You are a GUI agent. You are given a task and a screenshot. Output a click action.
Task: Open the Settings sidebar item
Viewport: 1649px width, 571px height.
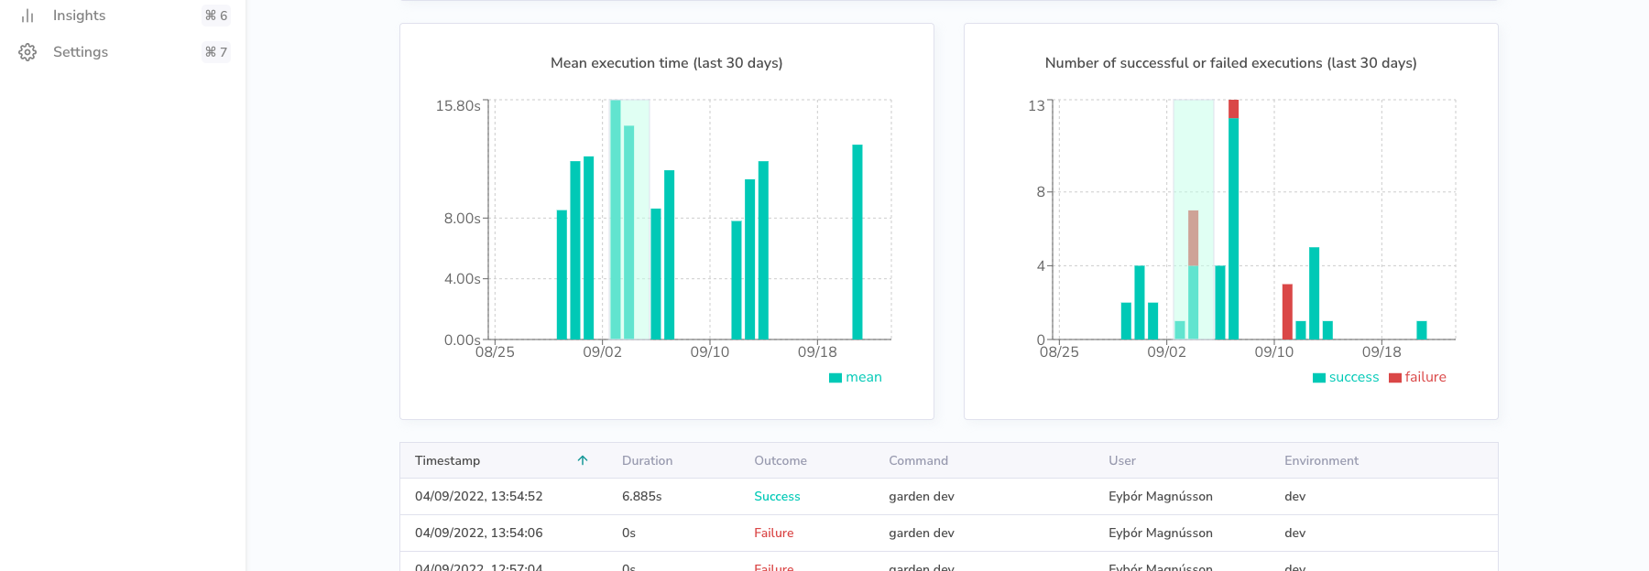click(81, 52)
